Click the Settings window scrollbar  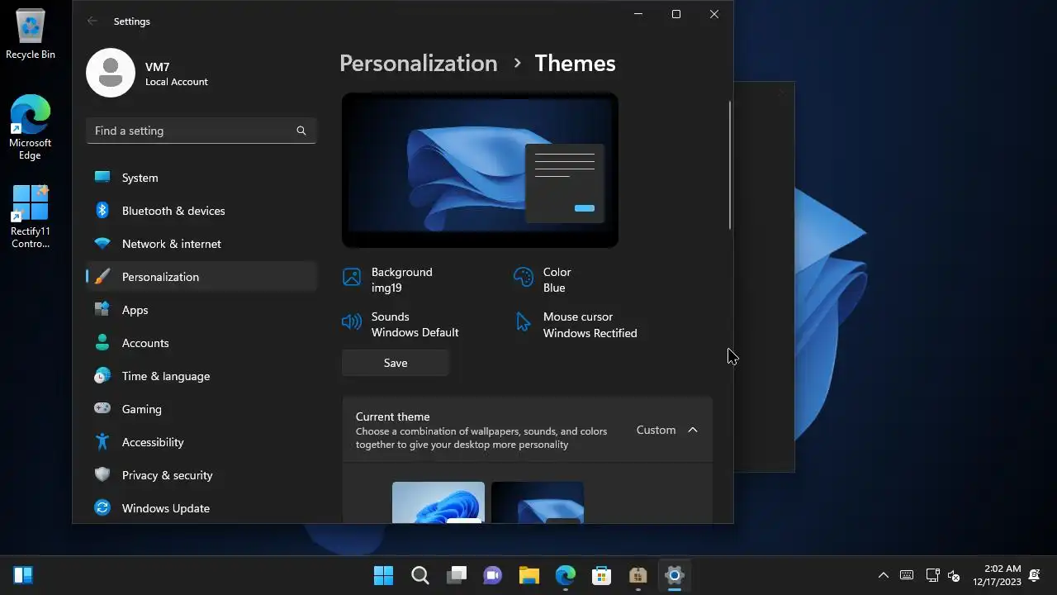tap(730, 165)
